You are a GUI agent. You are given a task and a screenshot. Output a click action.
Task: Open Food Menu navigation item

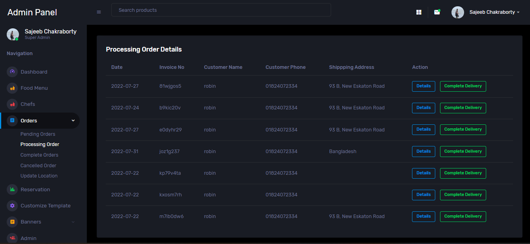pyautogui.click(x=34, y=88)
